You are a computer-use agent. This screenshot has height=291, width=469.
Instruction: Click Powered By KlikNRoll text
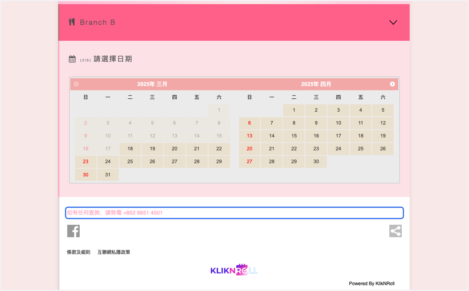click(x=372, y=284)
